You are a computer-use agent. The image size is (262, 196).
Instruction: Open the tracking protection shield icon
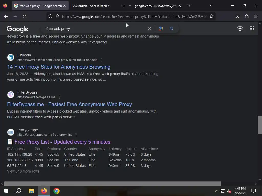tap(50, 17)
